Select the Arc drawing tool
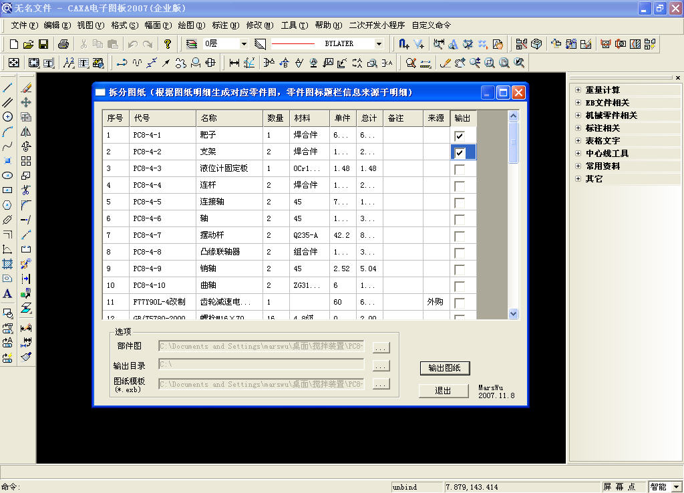 pos(7,132)
